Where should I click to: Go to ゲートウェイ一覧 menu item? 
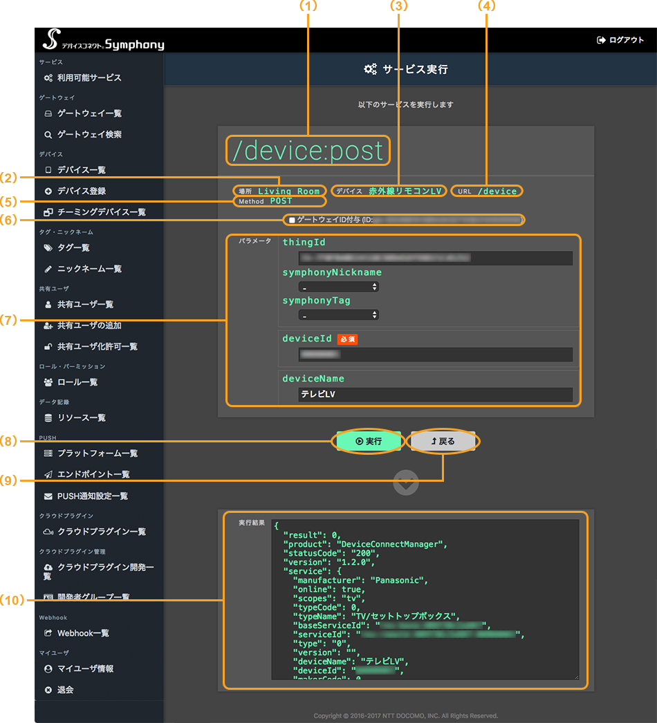click(89, 113)
